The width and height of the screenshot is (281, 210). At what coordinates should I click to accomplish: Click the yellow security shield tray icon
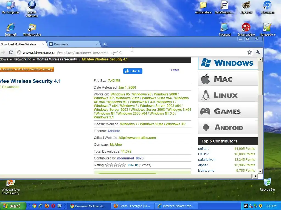coord(261,206)
